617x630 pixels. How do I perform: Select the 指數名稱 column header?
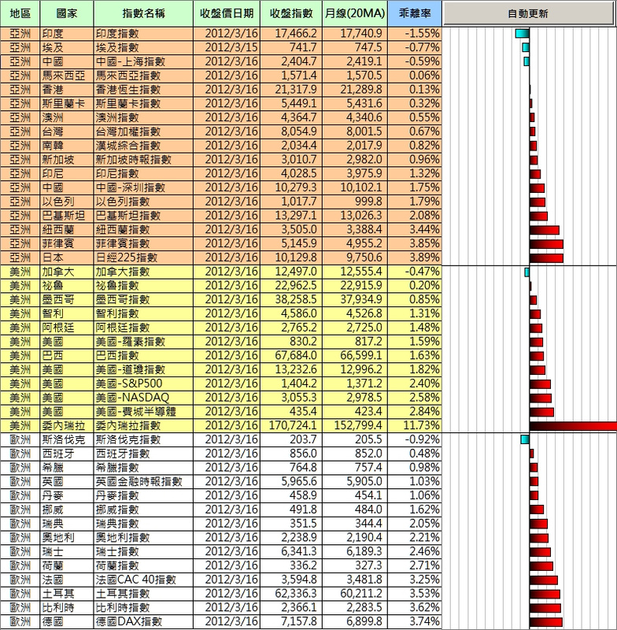tap(143, 13)
